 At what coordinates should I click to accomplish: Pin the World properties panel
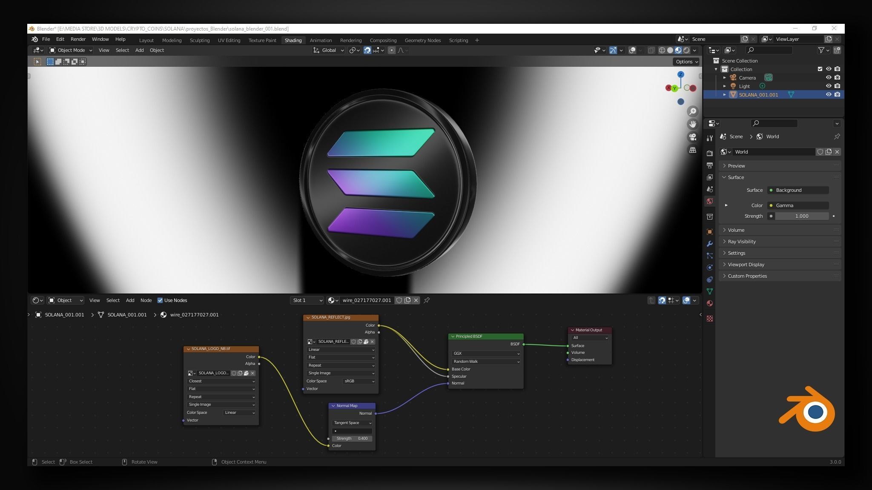[837, 137]
